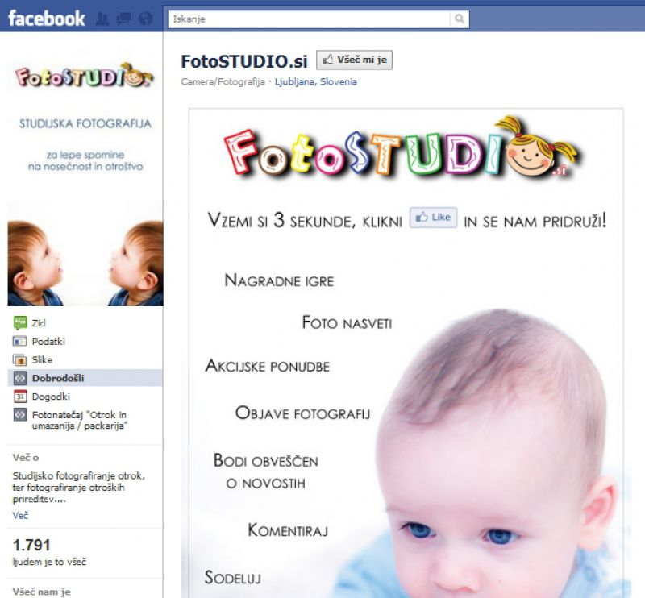Viewport: 645px width, 598px height.
Task: Click the "Več o" section heading
Action: [x=26, y=457]
